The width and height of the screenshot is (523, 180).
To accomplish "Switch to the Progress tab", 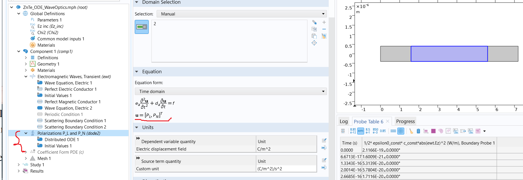I will tap(405, 122).
